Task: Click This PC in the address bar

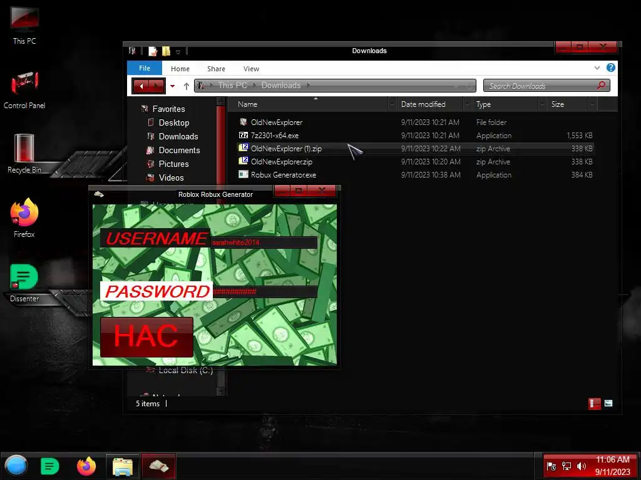Action: tap(232, 85)
